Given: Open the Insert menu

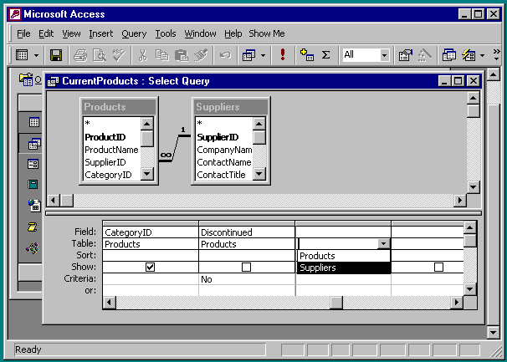Looking at the screenshot, I should coord(101,33).
